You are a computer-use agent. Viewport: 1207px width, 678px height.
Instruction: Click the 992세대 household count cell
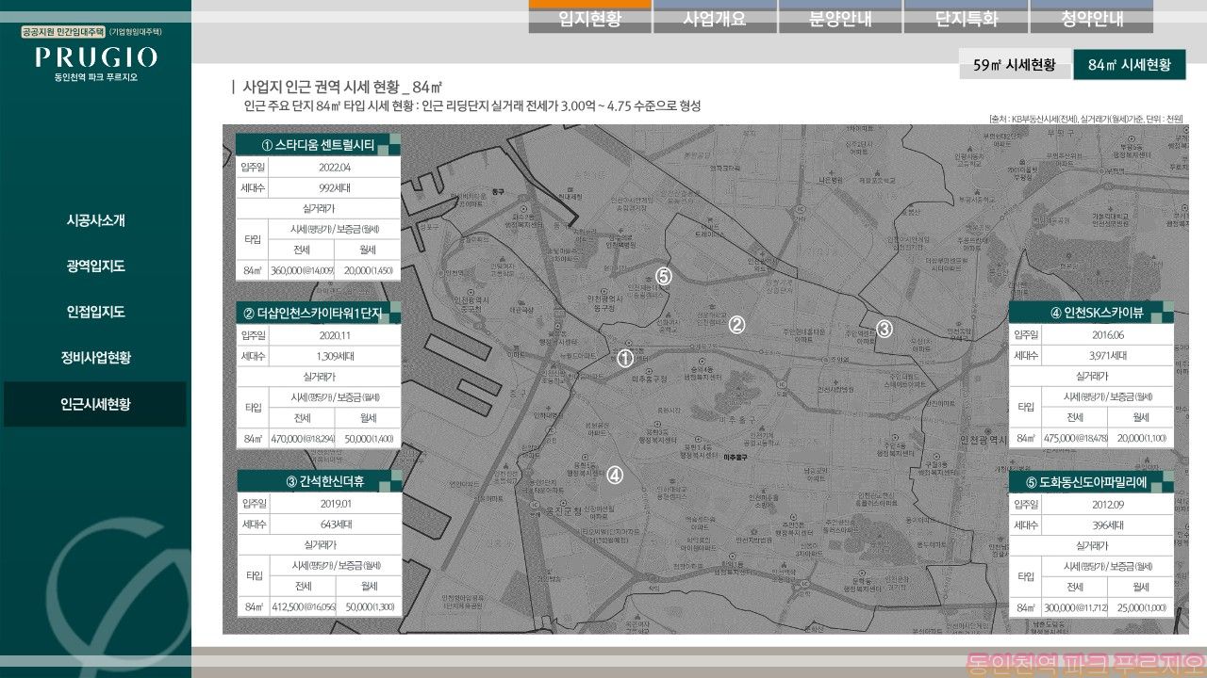pos(335,187)
